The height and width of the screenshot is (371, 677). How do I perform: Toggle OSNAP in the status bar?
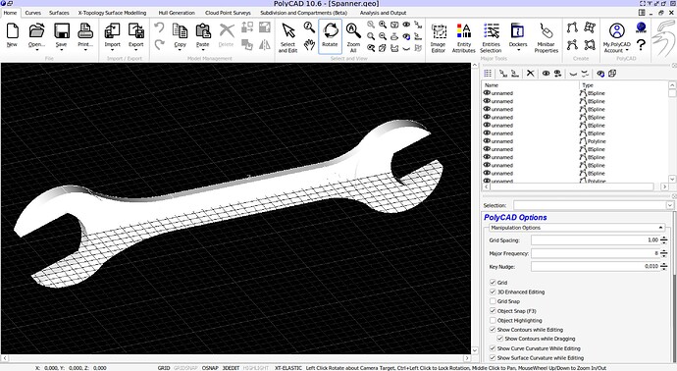click(x=210, y=368)
